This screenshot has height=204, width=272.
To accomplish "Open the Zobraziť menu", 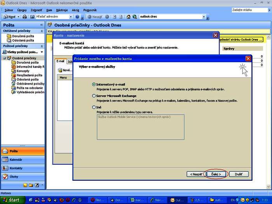I will point(36,10).
